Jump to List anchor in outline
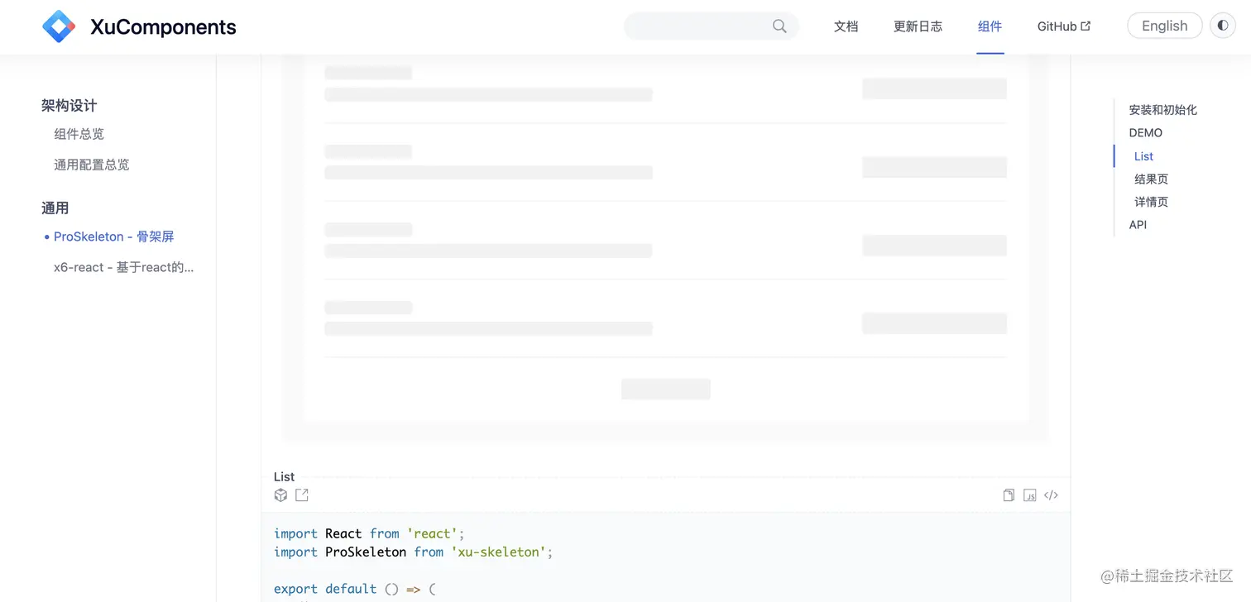 coord(1143,156)
